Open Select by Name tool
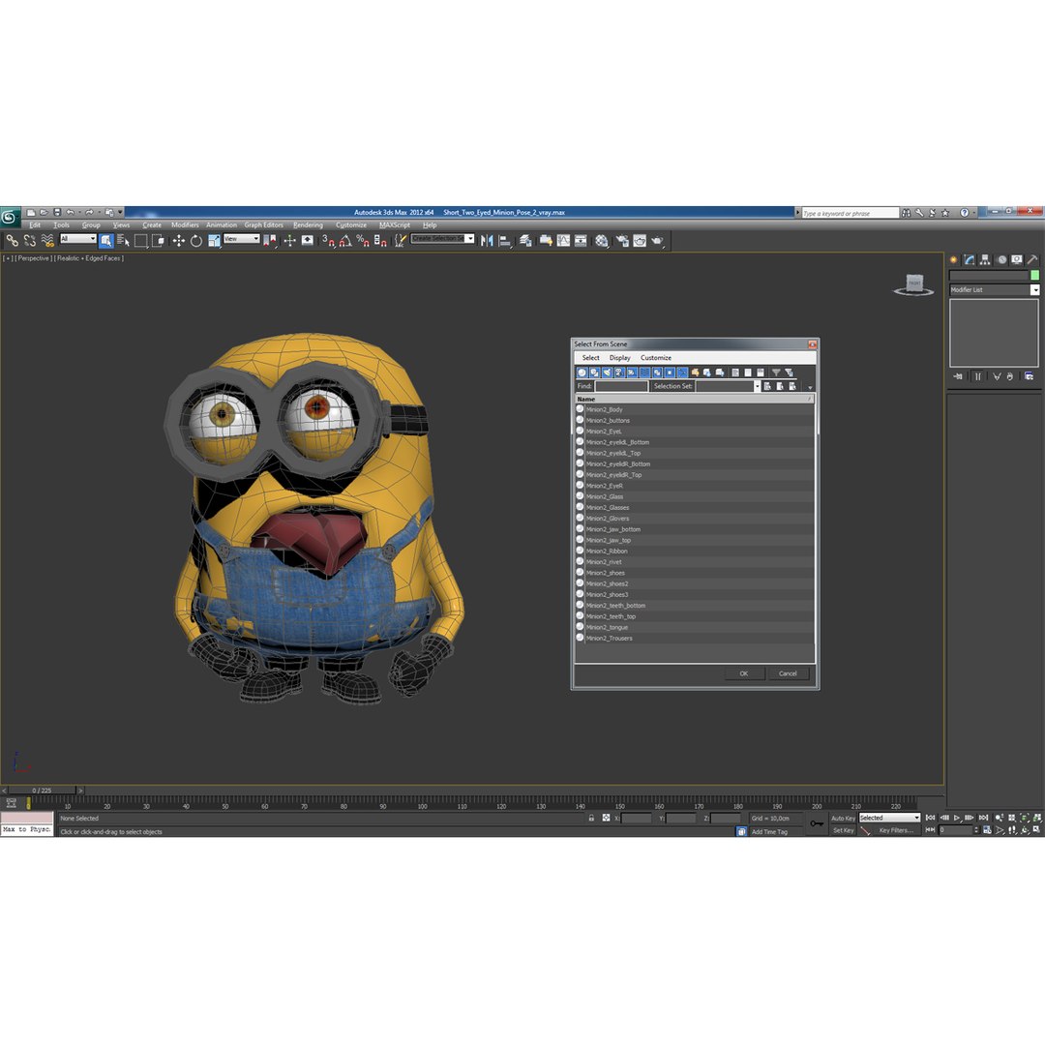This screenshot has width=1045, height=1045. coord(123,241)
